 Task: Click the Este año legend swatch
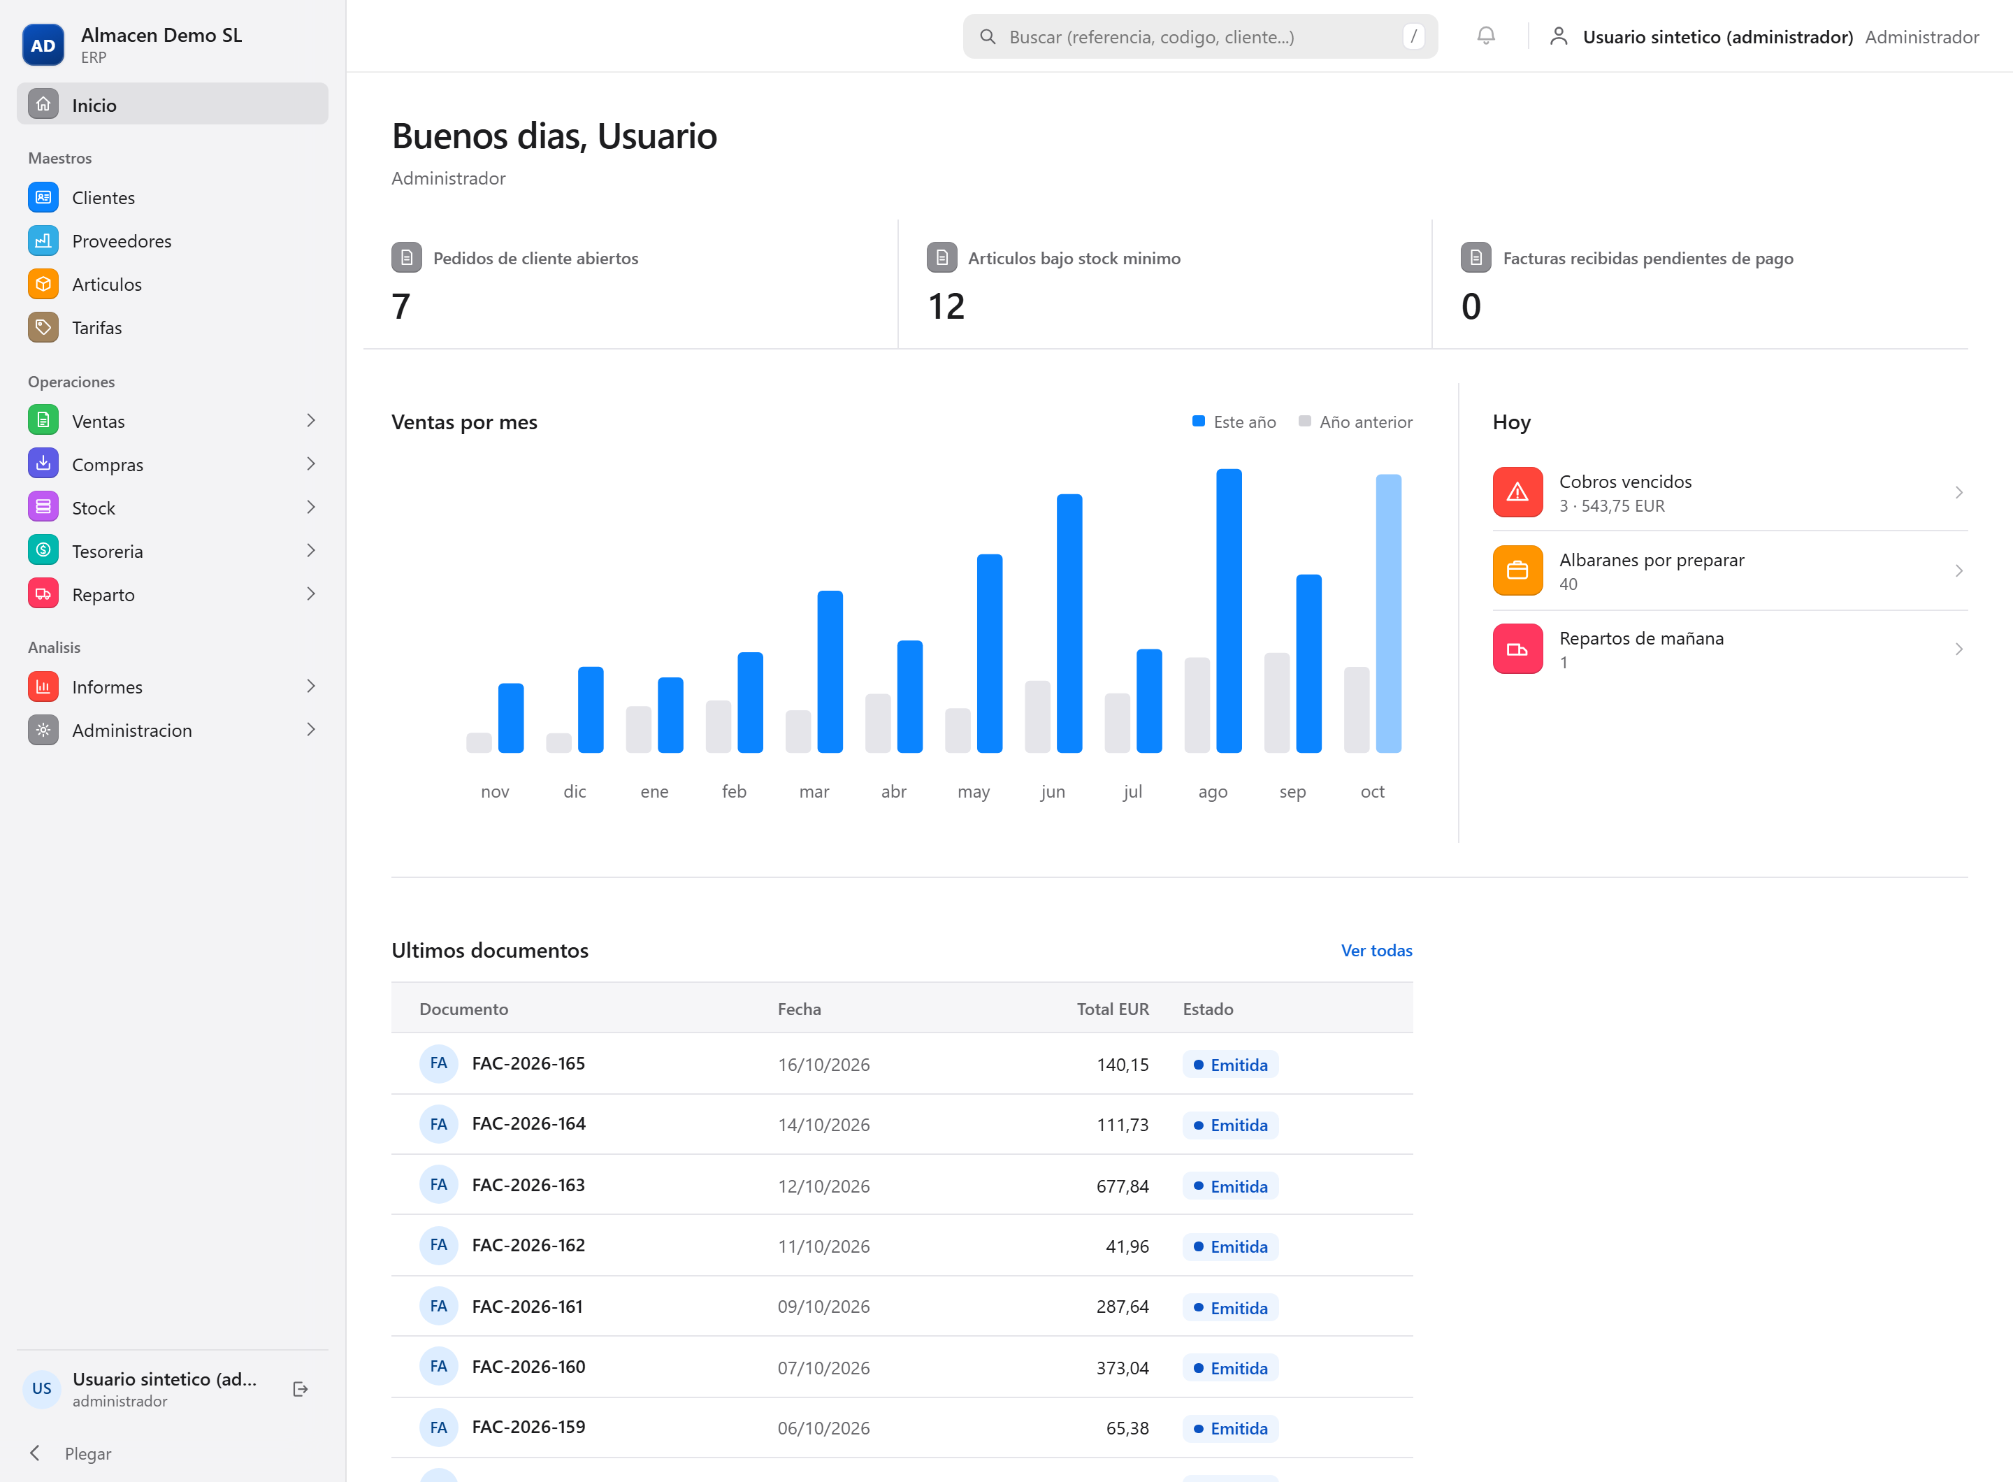pyautogui.click(x=1199, y=422)
